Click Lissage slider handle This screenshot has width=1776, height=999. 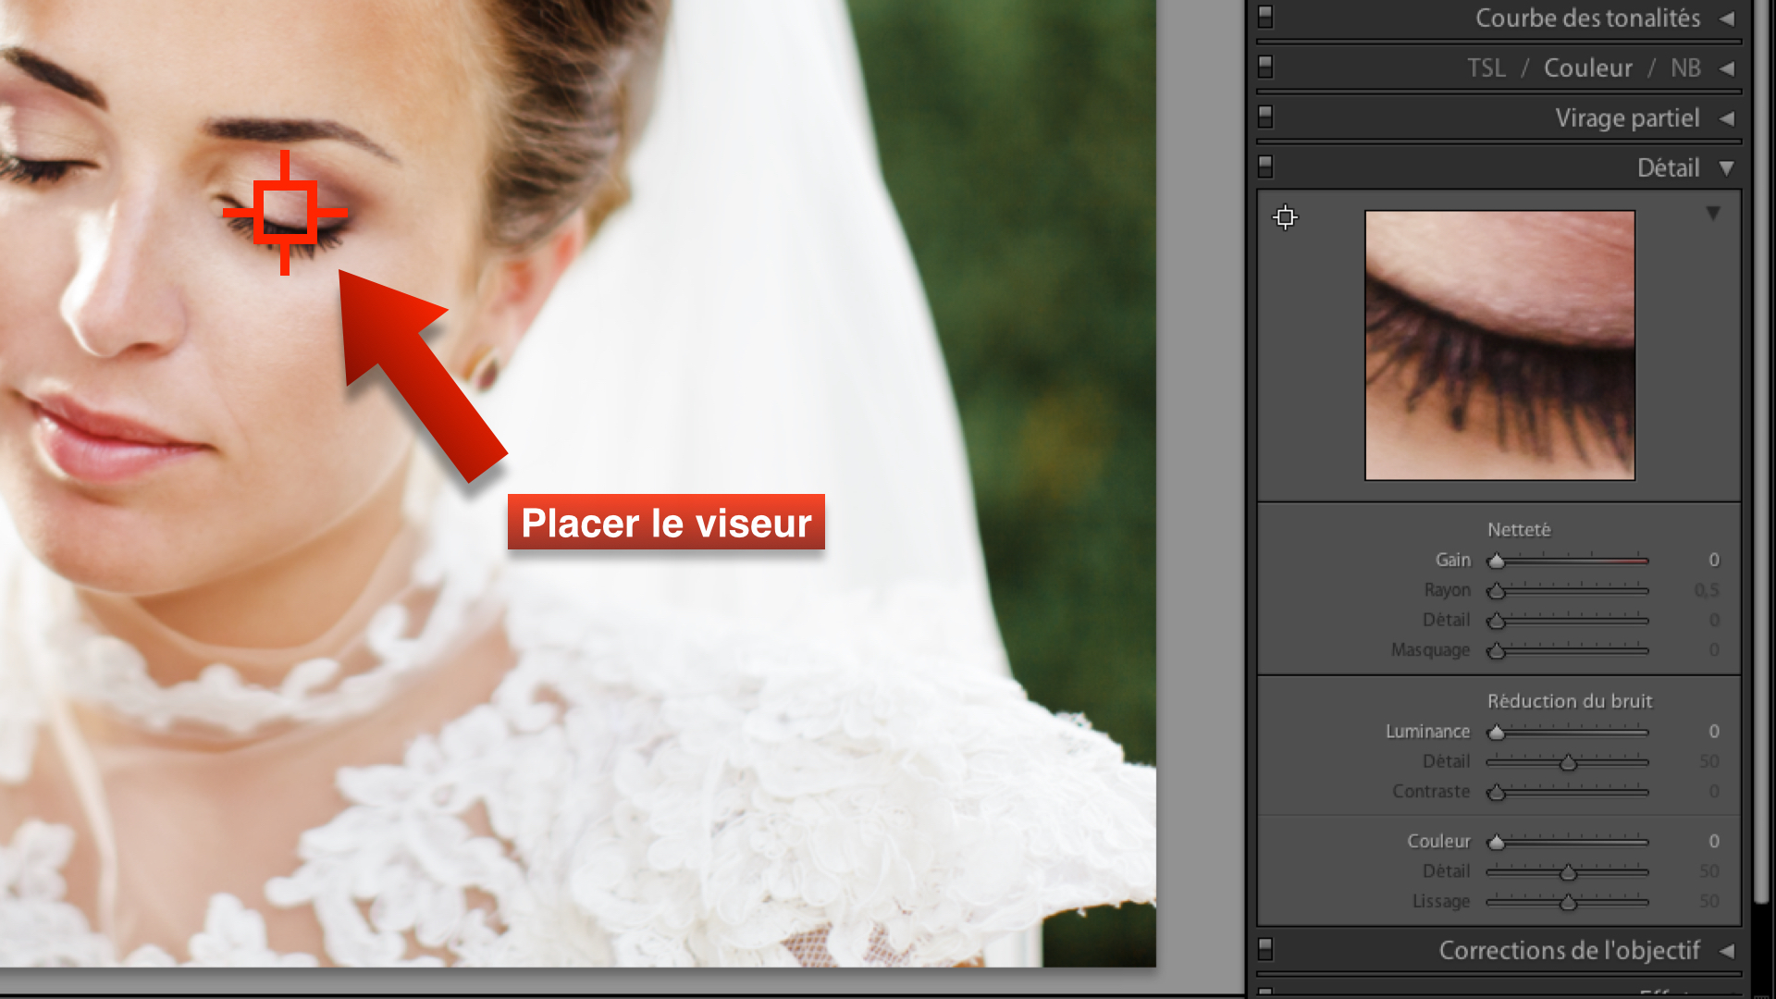(x=1568, y=903)
